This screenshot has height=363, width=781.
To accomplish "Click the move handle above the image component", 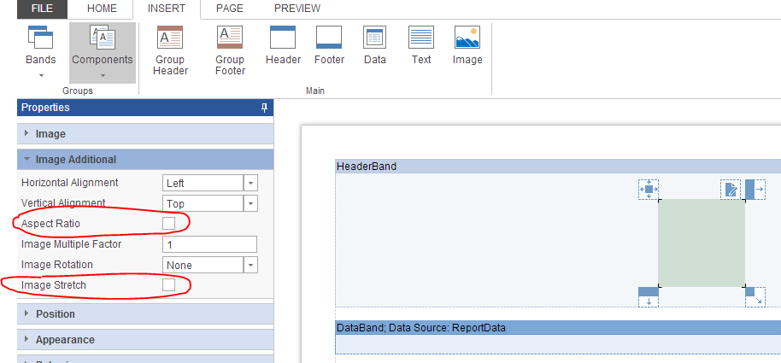I will (x=649, y=190).
